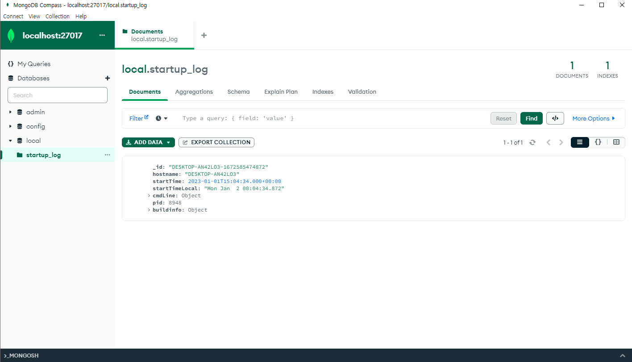Click the local database icon

point(20,141)
